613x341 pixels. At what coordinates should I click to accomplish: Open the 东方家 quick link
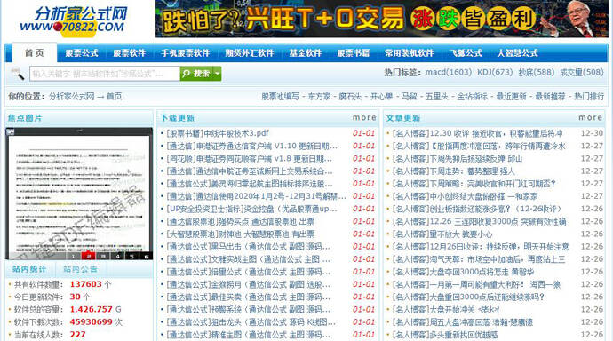click(319, 97)
